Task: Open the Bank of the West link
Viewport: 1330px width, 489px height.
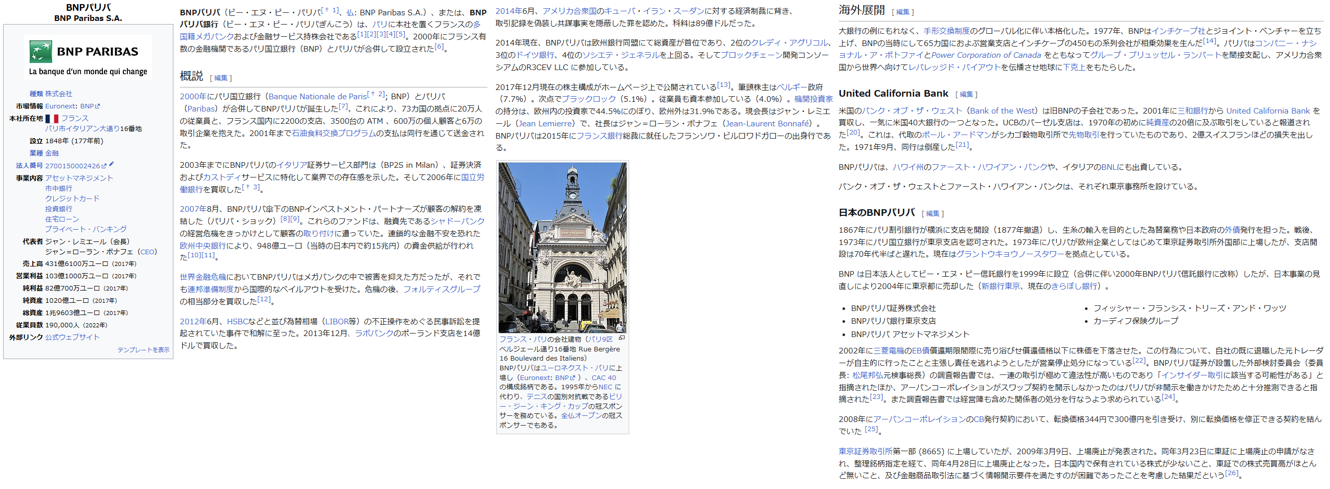Action: tap(1003, 111)
